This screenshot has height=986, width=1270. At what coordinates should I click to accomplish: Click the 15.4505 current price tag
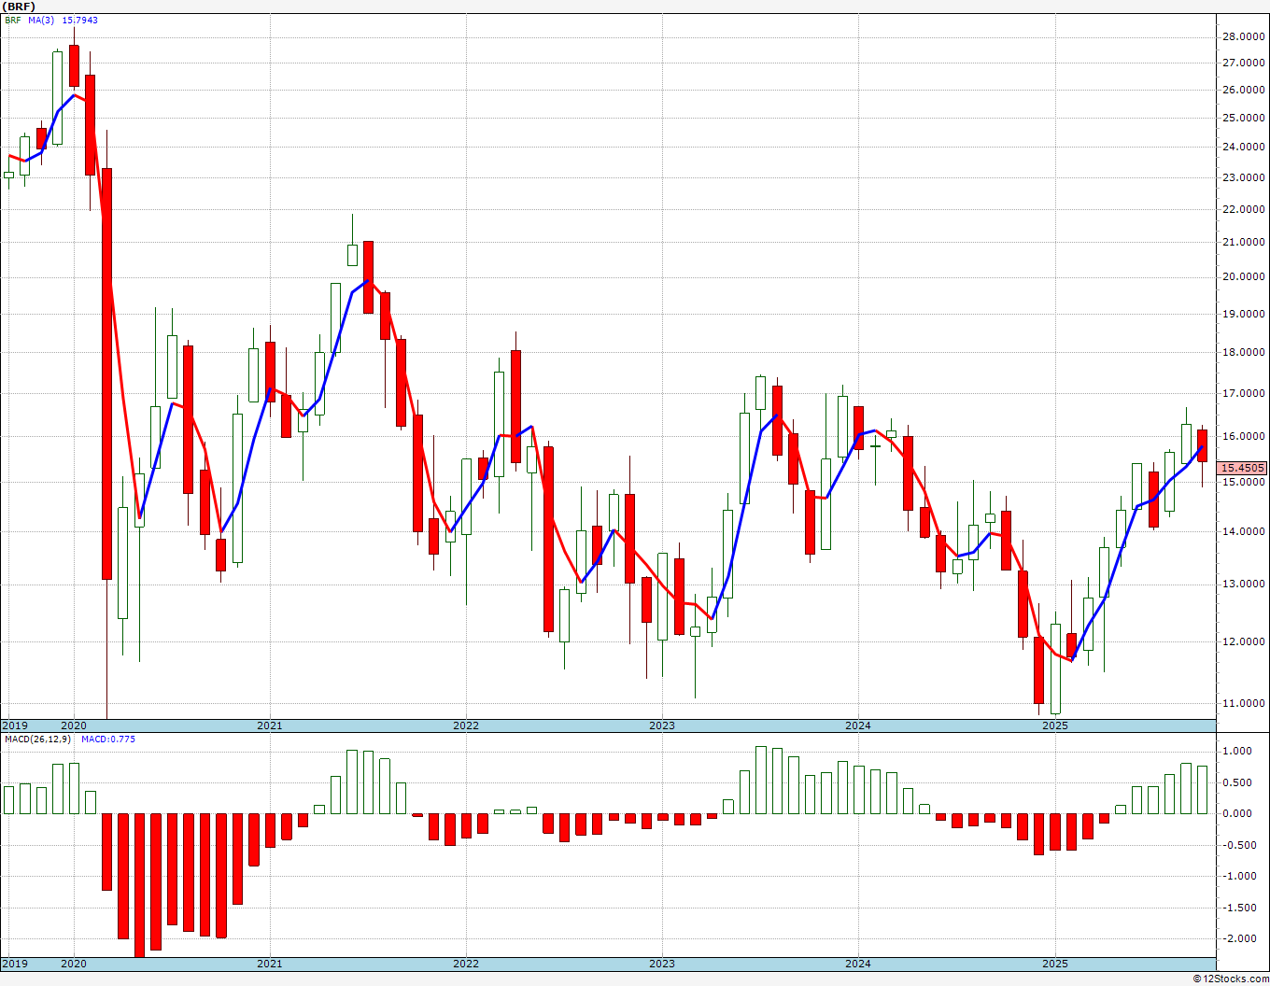pos(1243,468)
